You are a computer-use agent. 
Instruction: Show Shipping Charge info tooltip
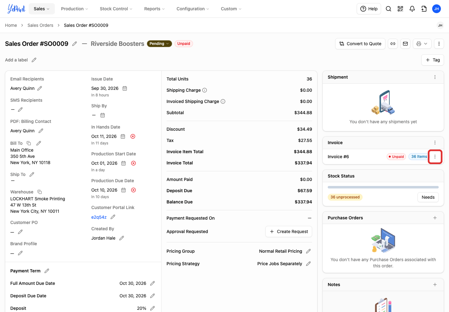(205, 90)
